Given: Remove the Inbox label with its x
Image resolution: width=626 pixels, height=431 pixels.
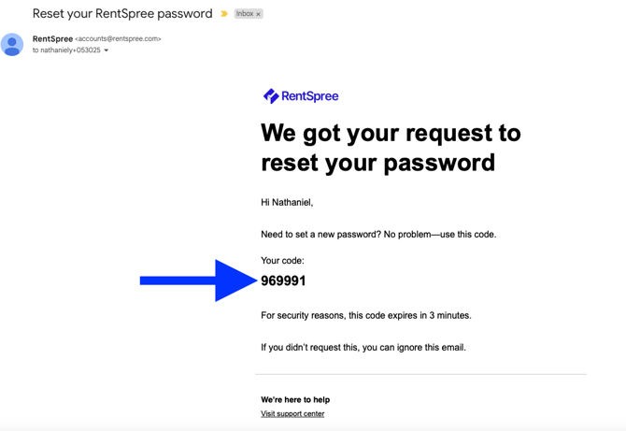Looking at the screenshot, I should coord(258,14).
